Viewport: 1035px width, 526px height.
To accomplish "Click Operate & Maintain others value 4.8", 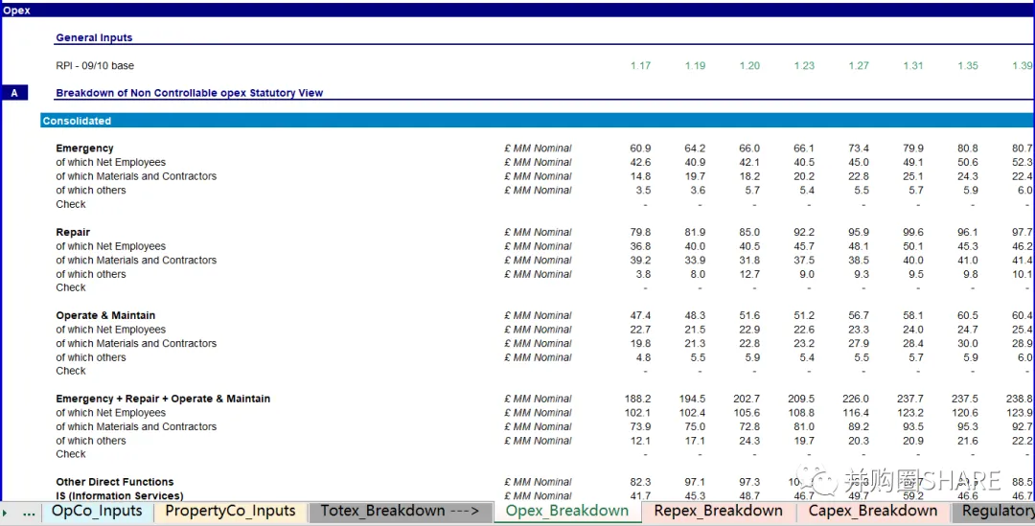I will click(644, 357).
